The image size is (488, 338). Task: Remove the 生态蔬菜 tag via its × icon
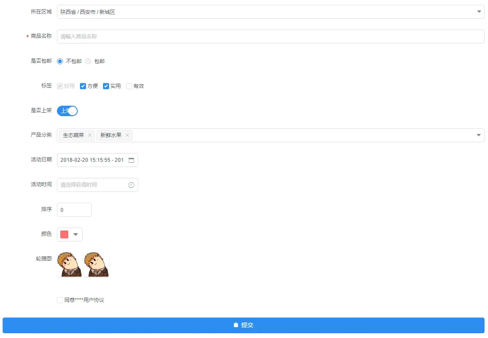point(90,135)
